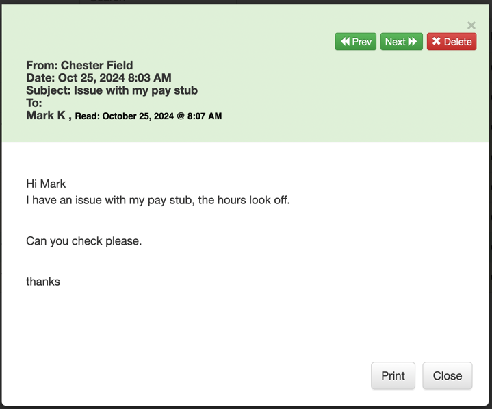Click the recipient name Mark K

click(46, 115)
